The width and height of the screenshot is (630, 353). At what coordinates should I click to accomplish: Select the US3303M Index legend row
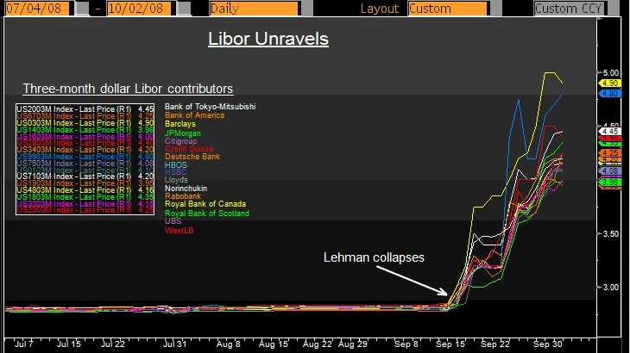85,203
